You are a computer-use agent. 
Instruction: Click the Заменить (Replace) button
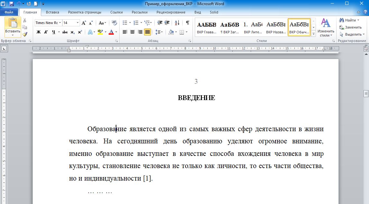[x=350, y=28]
